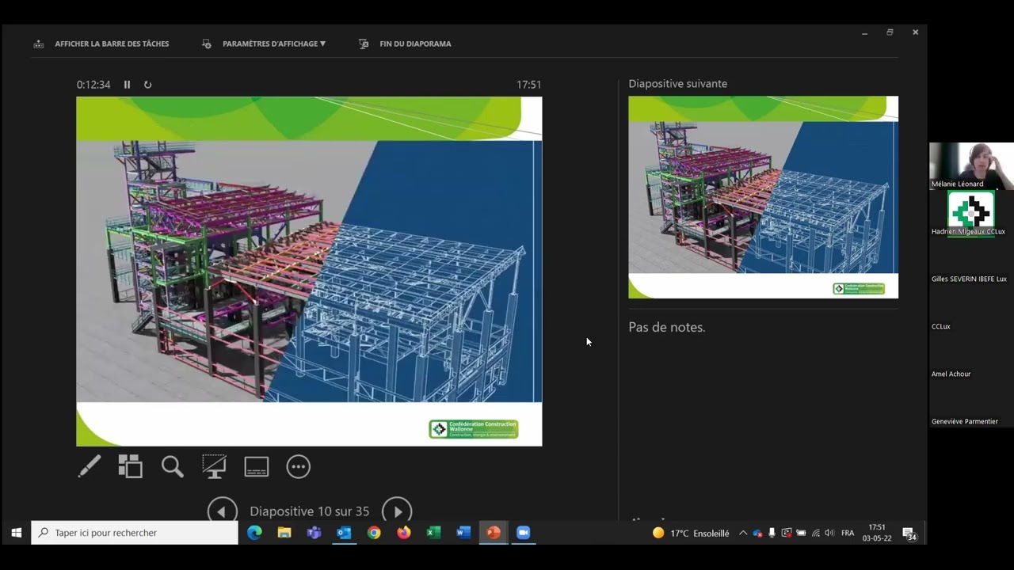Click the next slide thumbnail preview
The image size is (1014, 570).
coord(764,197)
